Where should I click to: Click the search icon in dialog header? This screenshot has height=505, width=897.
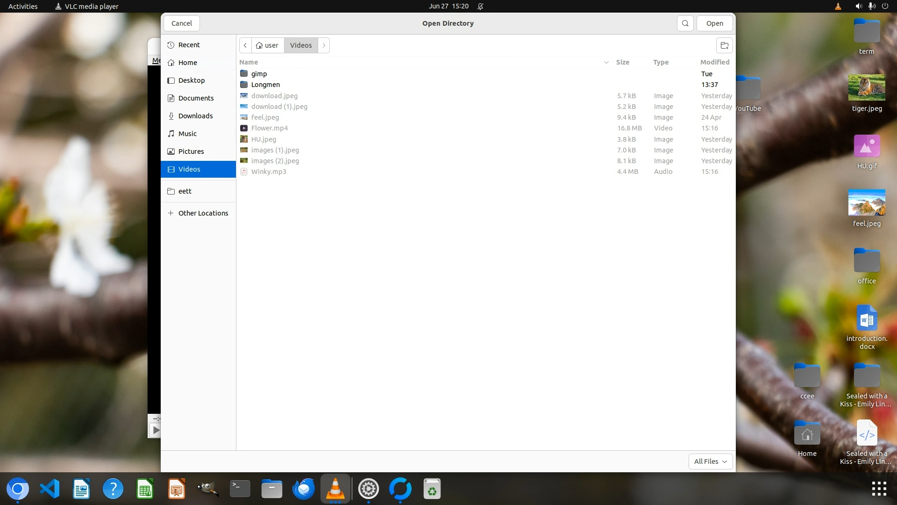(685, 23)
